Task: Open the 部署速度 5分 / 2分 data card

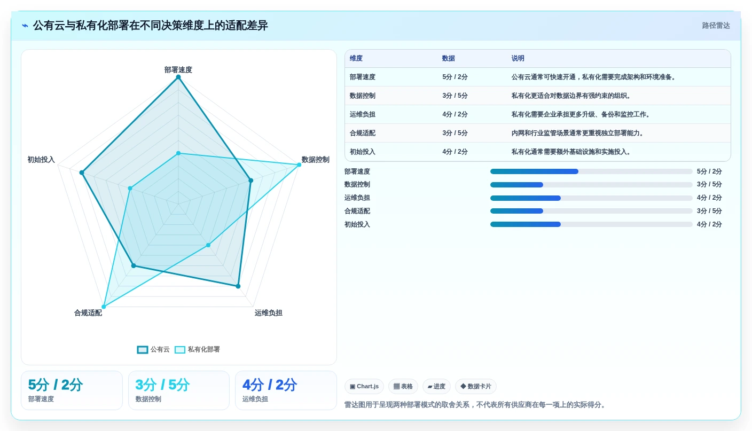Action: point(72,390)
